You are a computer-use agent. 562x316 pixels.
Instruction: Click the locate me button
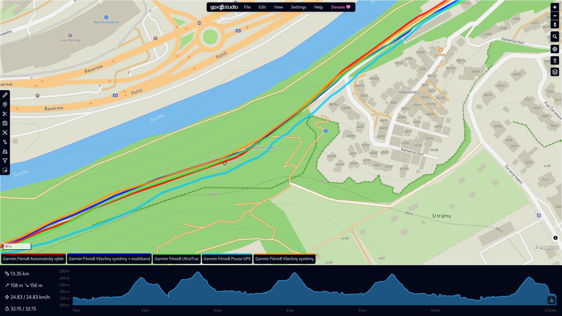(x=555, y=49)
